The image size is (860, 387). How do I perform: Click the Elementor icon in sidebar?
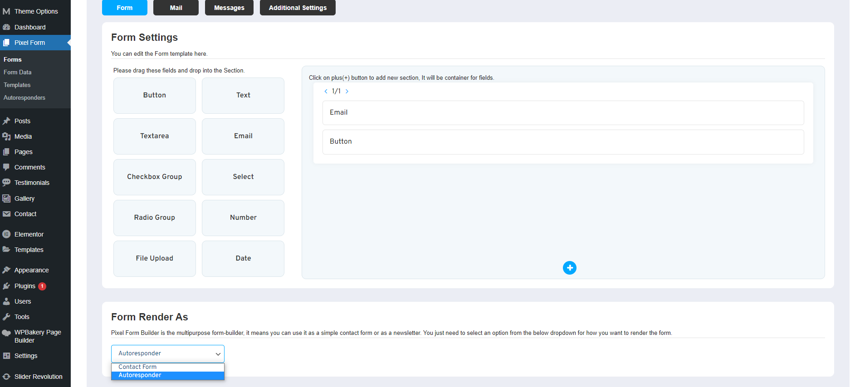tap(6, 234)
